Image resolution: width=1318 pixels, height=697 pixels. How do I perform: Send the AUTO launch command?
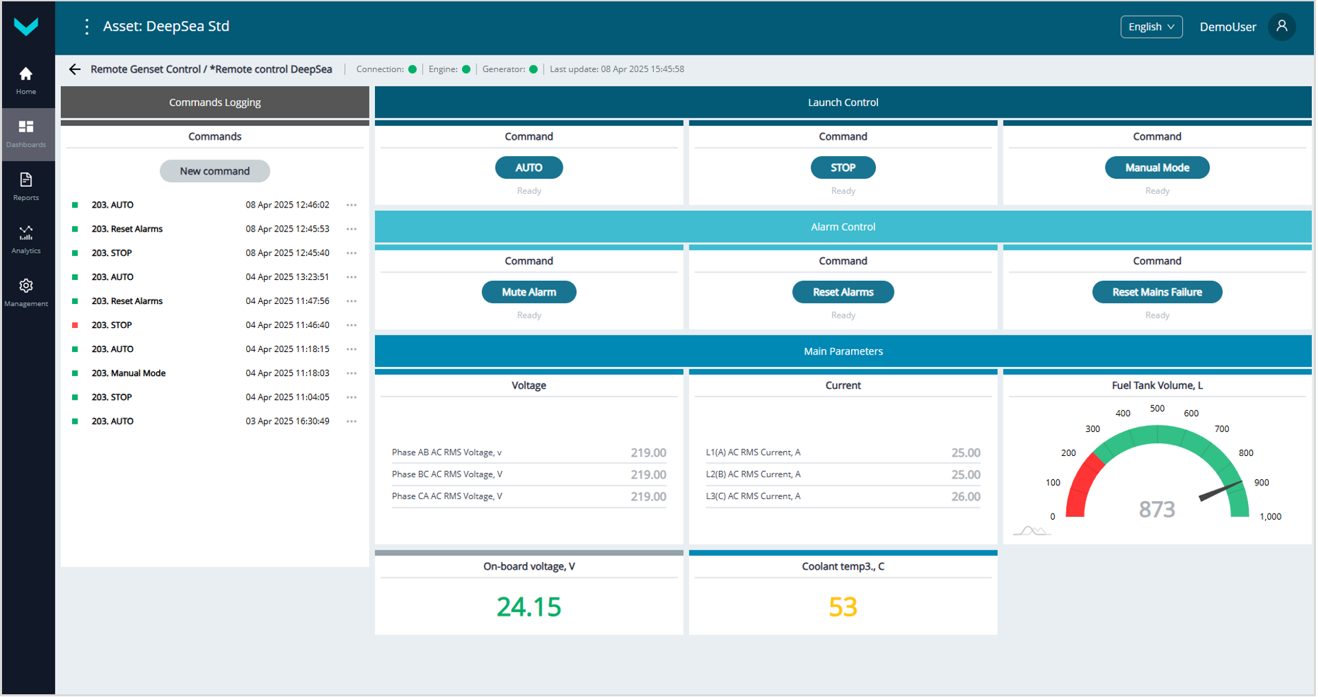(528, 168)
